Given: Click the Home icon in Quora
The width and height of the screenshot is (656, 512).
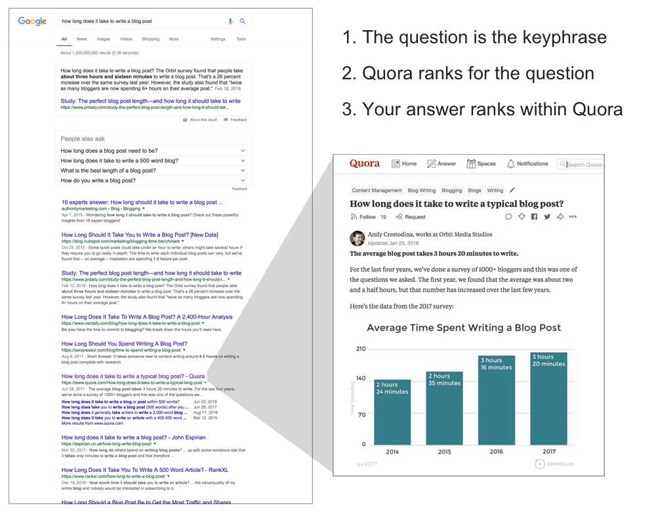Looking at the screenshot, I should click(396, 164).
